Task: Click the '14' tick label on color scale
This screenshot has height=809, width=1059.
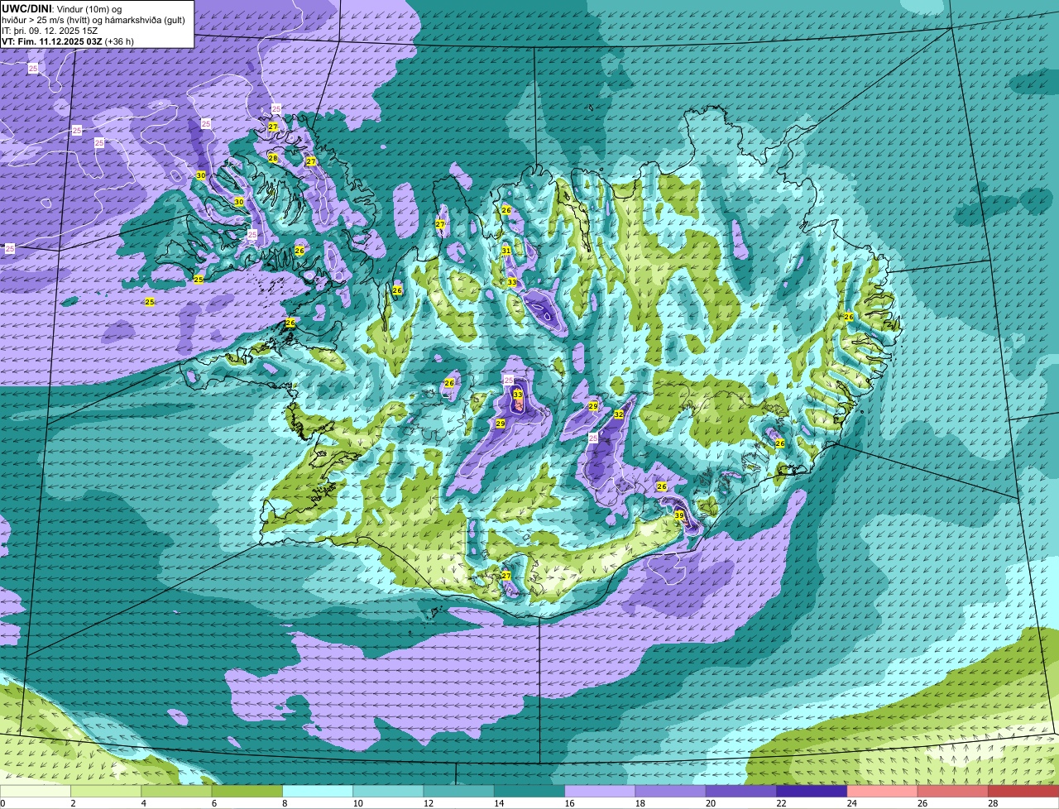Action: click(499, 803)
